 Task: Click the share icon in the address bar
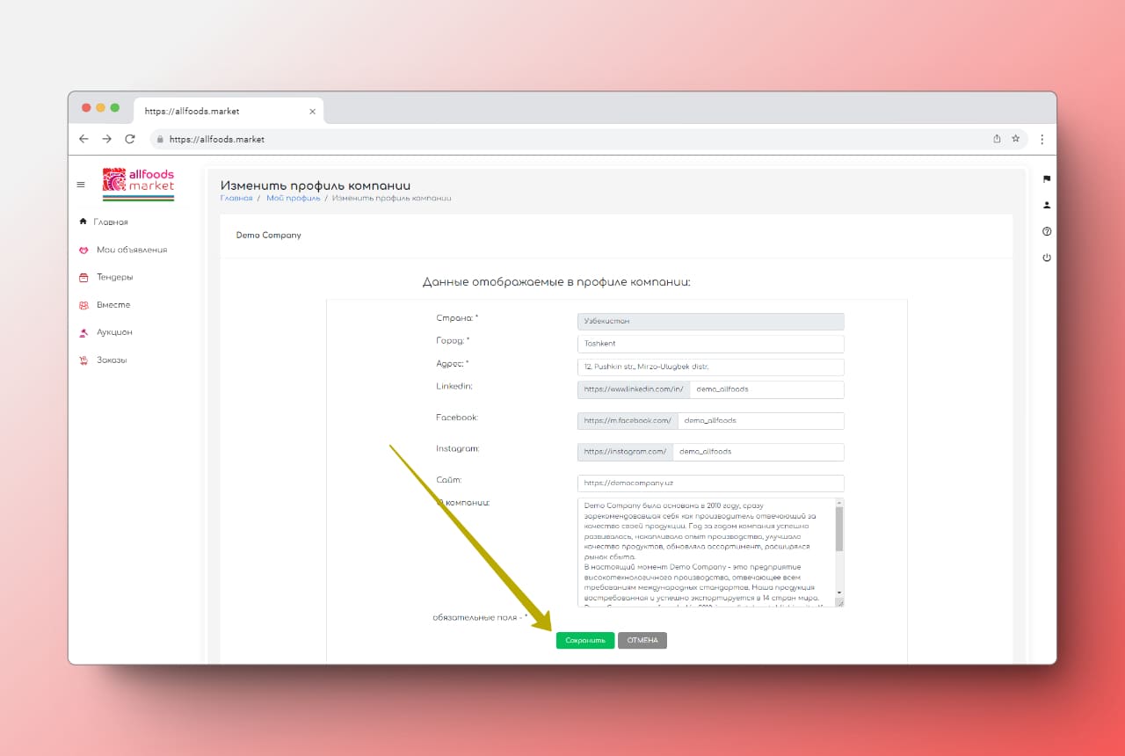tap(997, 139)
